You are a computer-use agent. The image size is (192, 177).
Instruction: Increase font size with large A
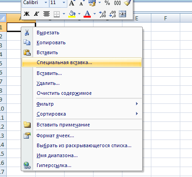pyautogui.click(x=72, y=3)
